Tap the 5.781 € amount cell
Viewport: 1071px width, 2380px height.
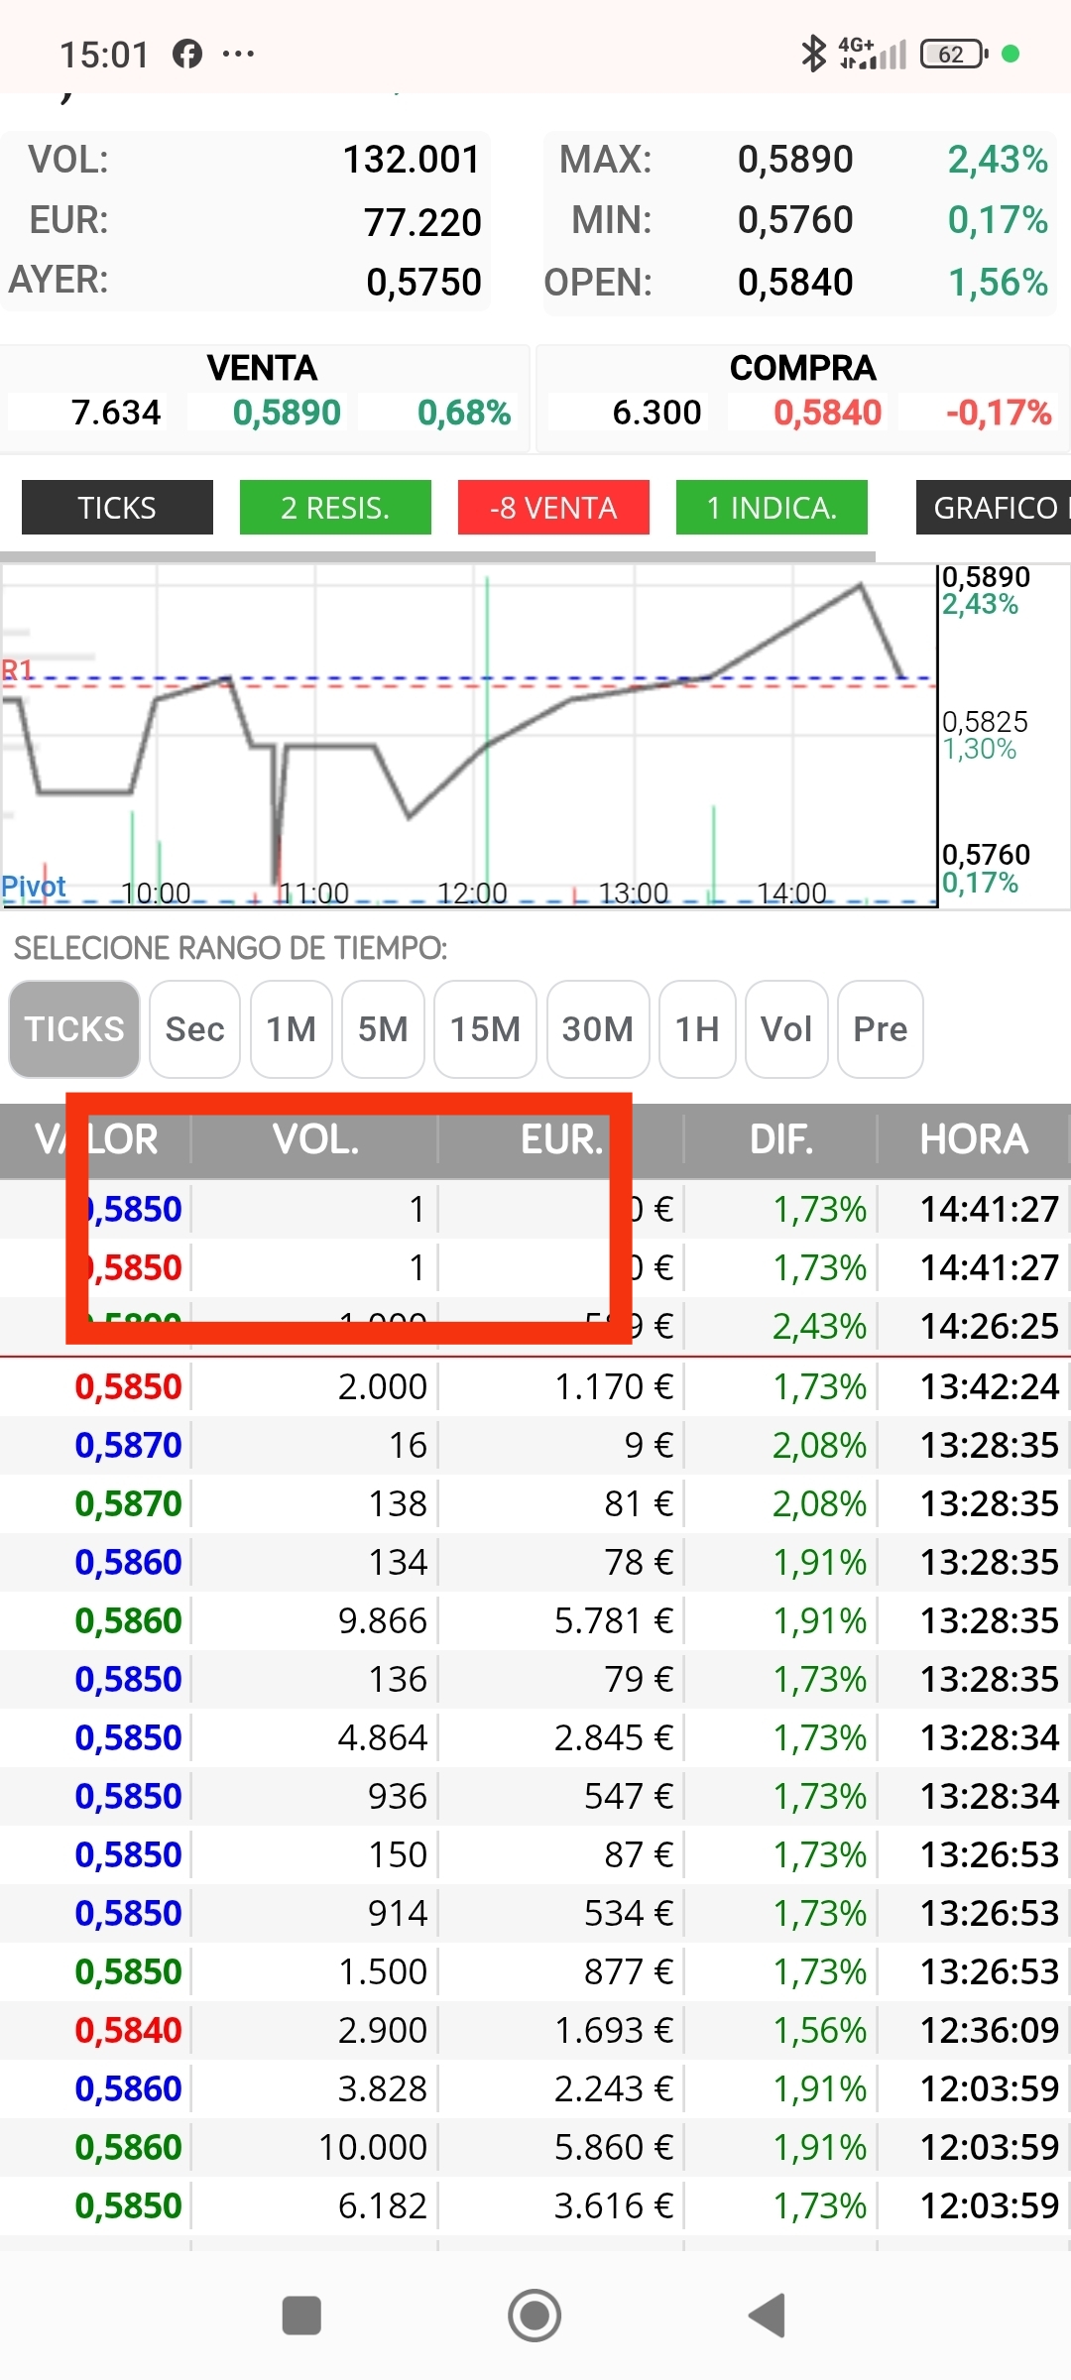[x=613, y=1620]
